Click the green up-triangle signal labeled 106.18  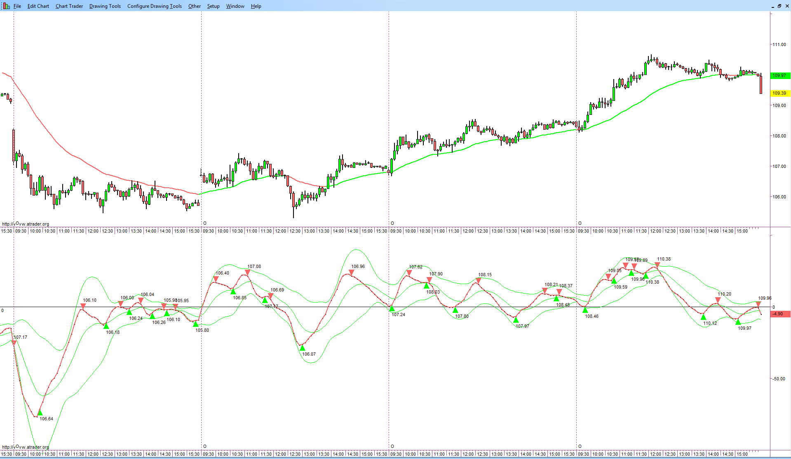[106, 326]
